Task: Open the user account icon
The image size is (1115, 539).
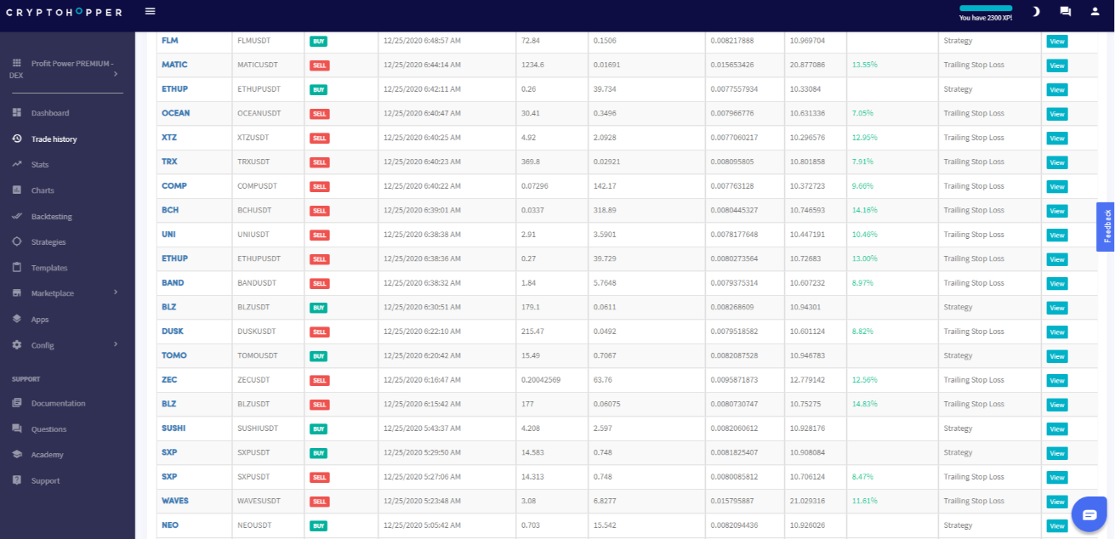Action: tap(1095, 12)
